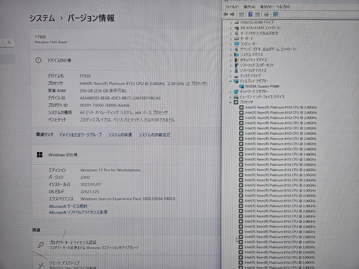The height and width of the screenshot is (269, 359).
Task: Expand the キーボード node chevron
Action: click(x=231, y=39)
